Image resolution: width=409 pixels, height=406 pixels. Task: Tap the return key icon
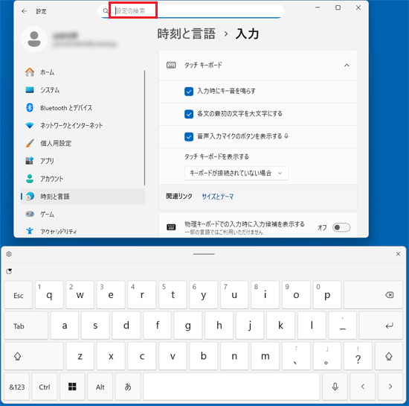point(381,326)
